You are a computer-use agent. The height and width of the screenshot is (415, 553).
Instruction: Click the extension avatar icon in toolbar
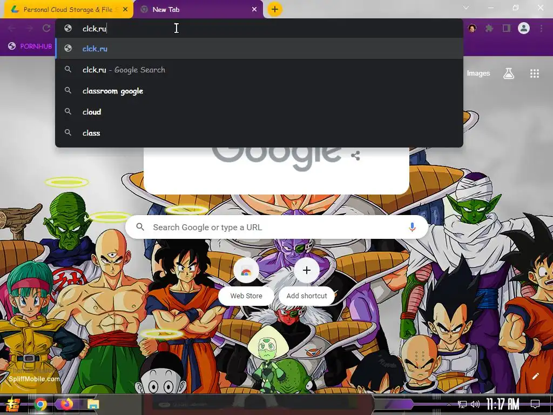point(472,28)
